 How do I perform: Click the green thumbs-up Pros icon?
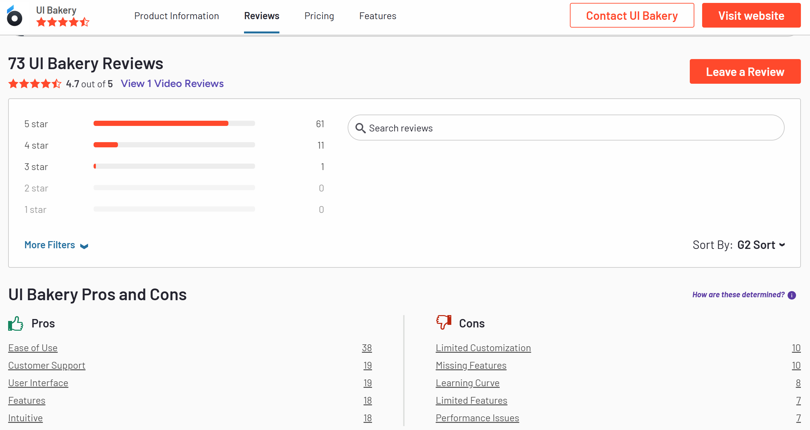(16, 324)
